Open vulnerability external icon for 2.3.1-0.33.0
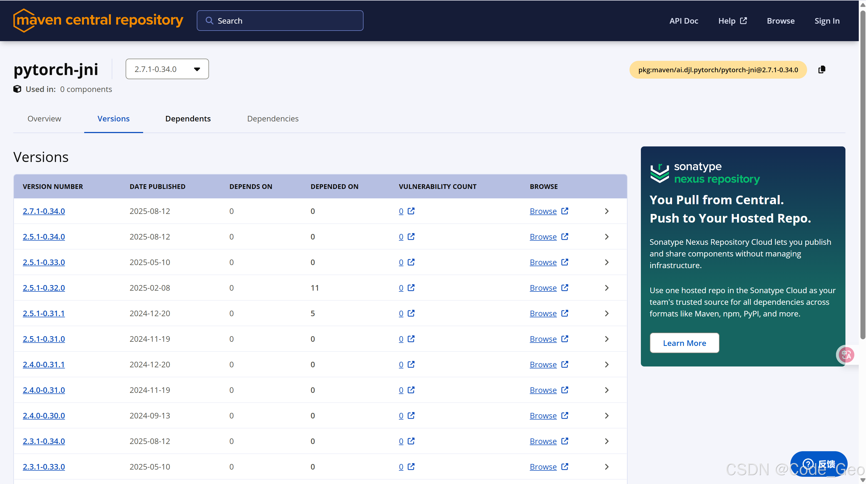 click(x=411, y=466)
